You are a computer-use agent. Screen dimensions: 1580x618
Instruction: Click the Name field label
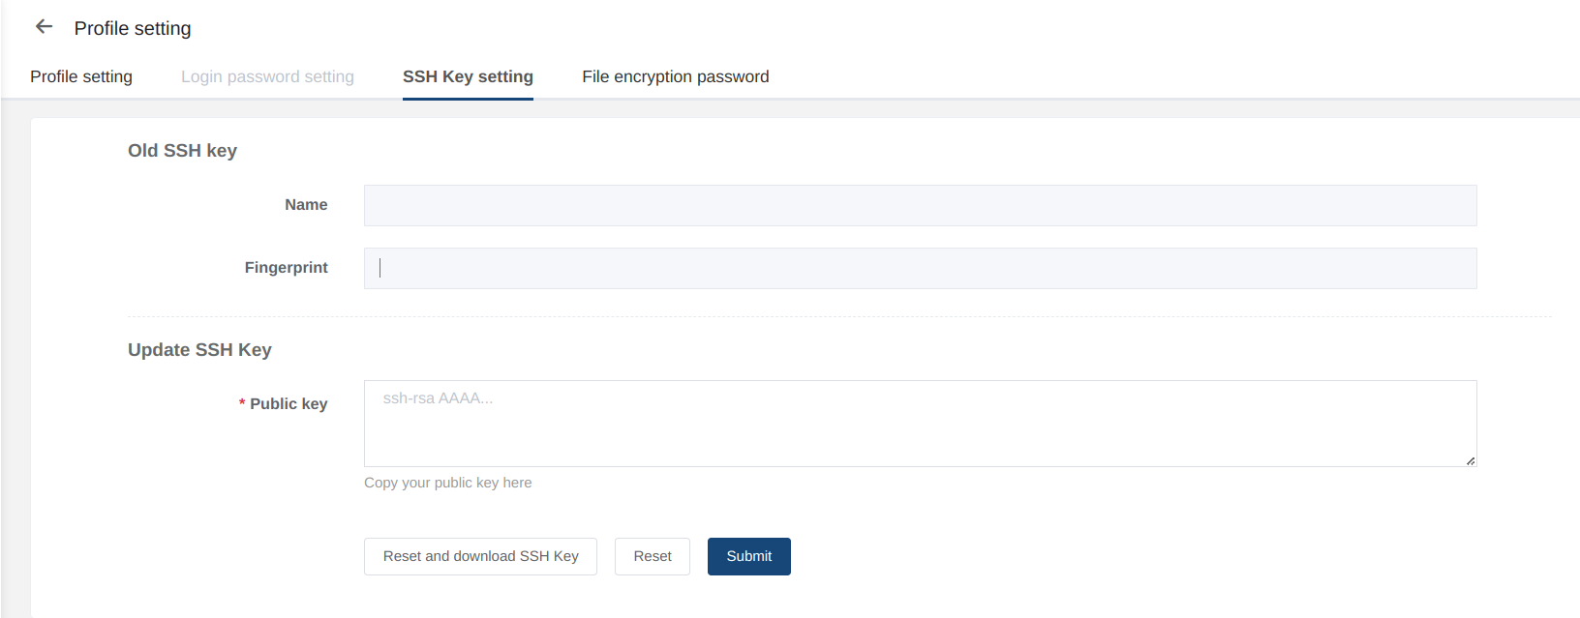tap(306, 205)
